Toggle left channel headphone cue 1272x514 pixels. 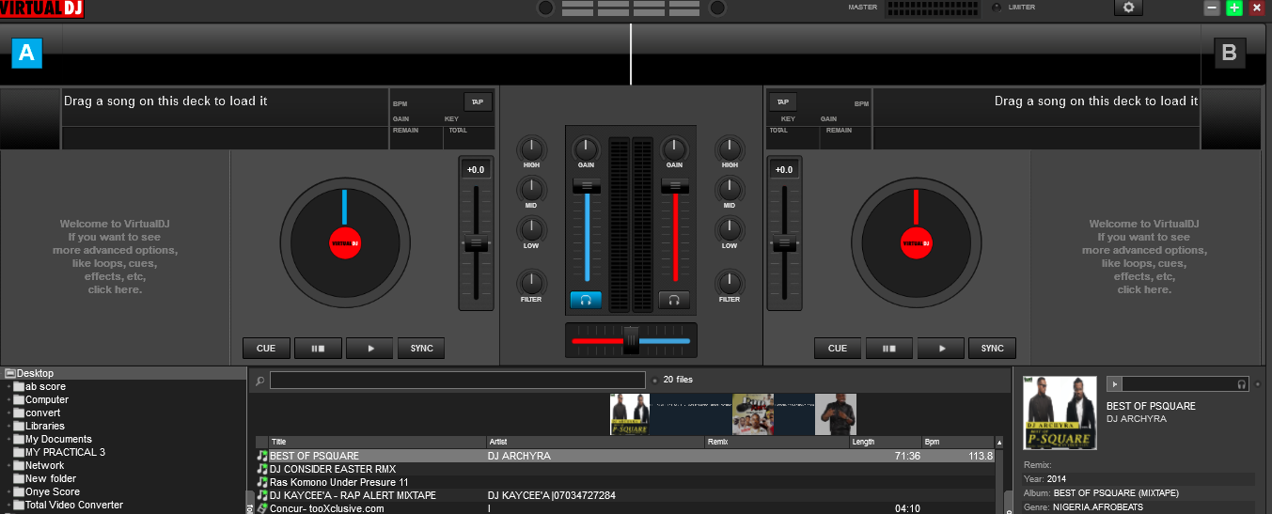click(x=586, y=300)
